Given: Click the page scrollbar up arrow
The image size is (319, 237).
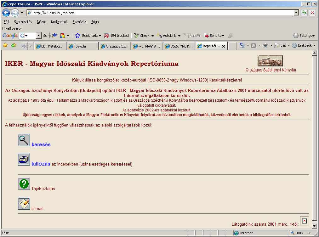Looking at the screenshot, I should click(x=314, y=53).
